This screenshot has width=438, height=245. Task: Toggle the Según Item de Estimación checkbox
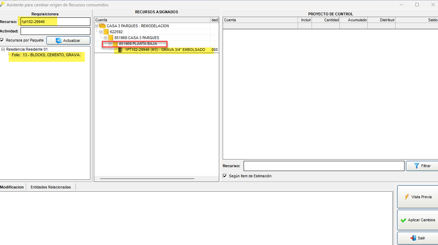pos(225,176)
